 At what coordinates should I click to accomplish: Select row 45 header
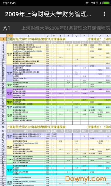click(x=3, y=123)
